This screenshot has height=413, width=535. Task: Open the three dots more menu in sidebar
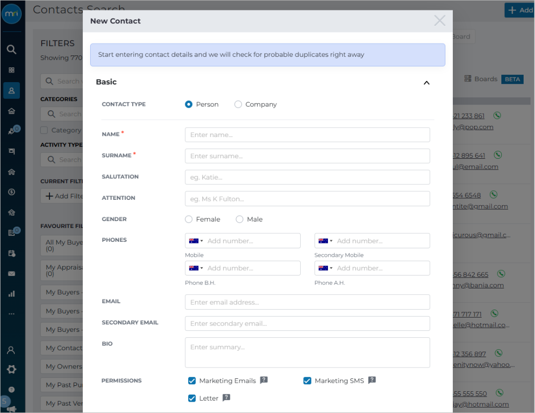click(x=11, y=314)
